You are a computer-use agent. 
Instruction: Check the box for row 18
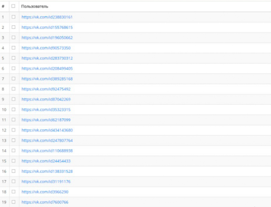tap(14, 192)
